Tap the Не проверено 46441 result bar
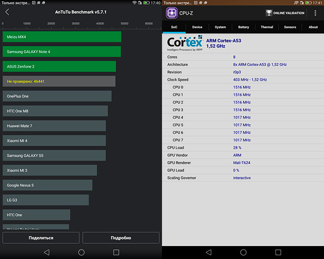324x259 pixels. click(x=59, y=81)
